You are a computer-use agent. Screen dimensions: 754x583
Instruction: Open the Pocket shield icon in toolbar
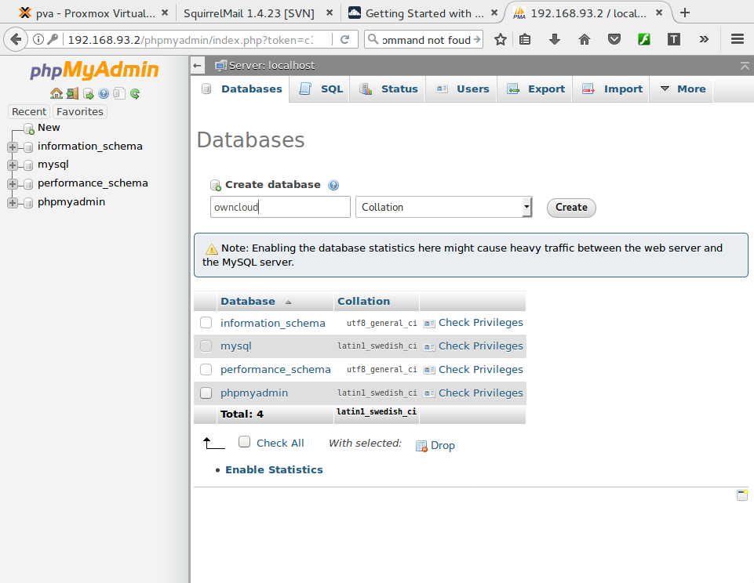pyautogui.click(x=614, y=39)
